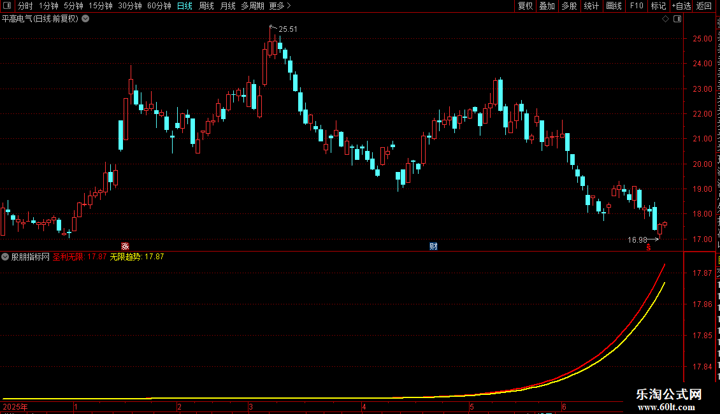Click the 25.00 price axis label

click(703, 39)
